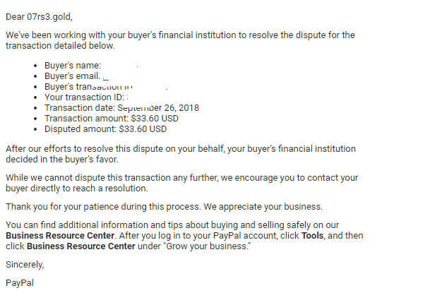Click the second bold 'Business Resource Center' text
Screen dimensions: 442x305
pos(81,246)
